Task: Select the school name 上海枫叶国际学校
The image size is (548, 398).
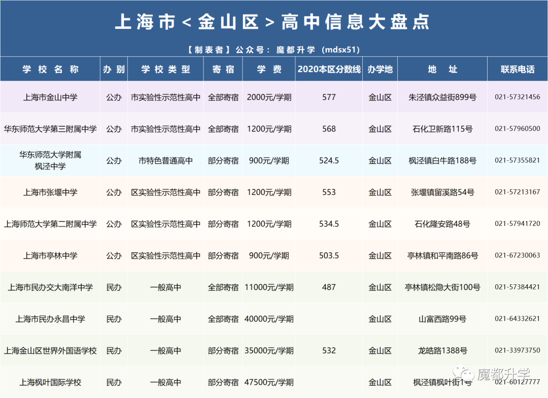Action: pos(50,382)
